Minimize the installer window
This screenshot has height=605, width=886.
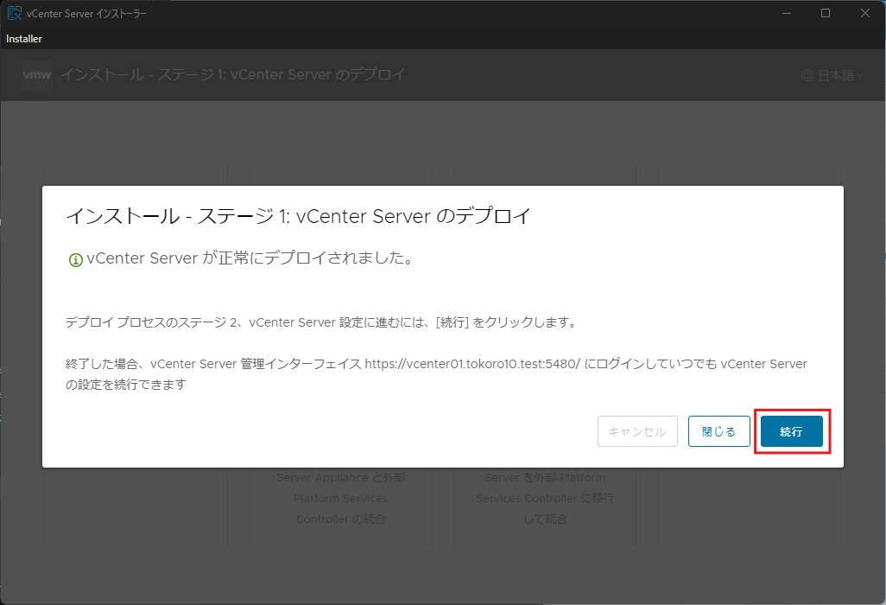[x=786, y=14]
